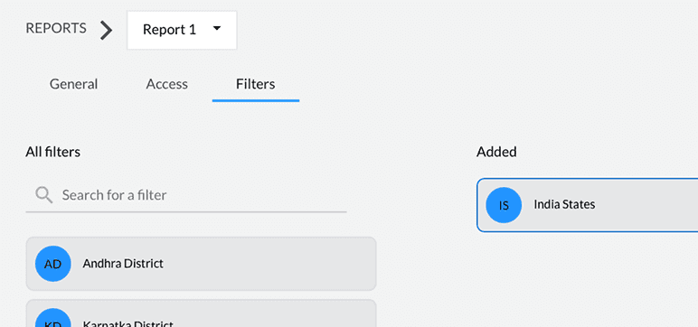Screen dimensions: 698x327
Task: Click the search magnifier icon
Action: click(44, 195)
